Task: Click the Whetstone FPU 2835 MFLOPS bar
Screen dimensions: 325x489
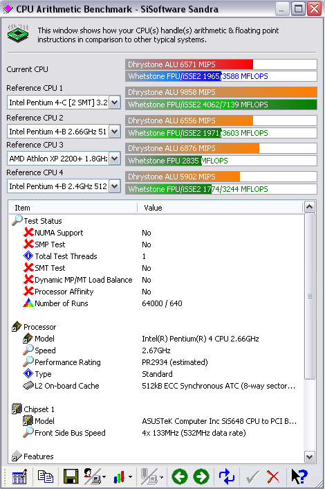Action: pyautogui.click(x=221, y=161)
